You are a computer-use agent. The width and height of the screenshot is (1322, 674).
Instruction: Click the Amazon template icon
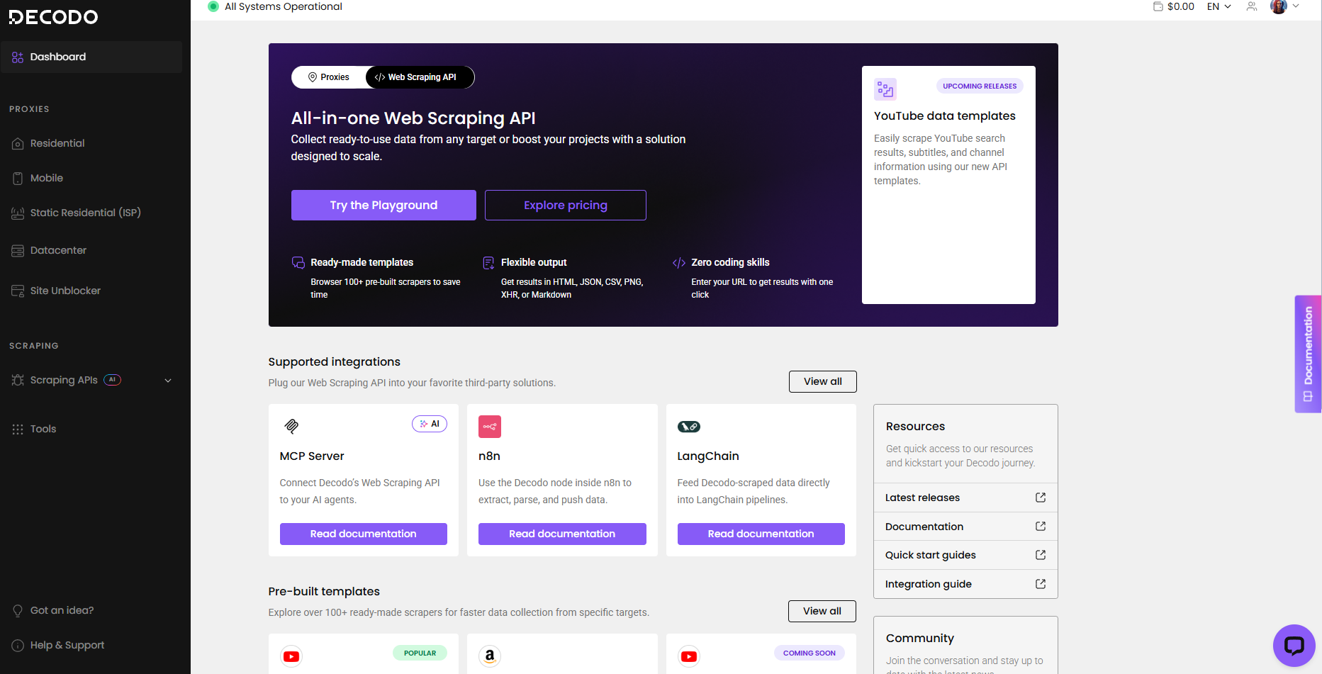[490, 656]
